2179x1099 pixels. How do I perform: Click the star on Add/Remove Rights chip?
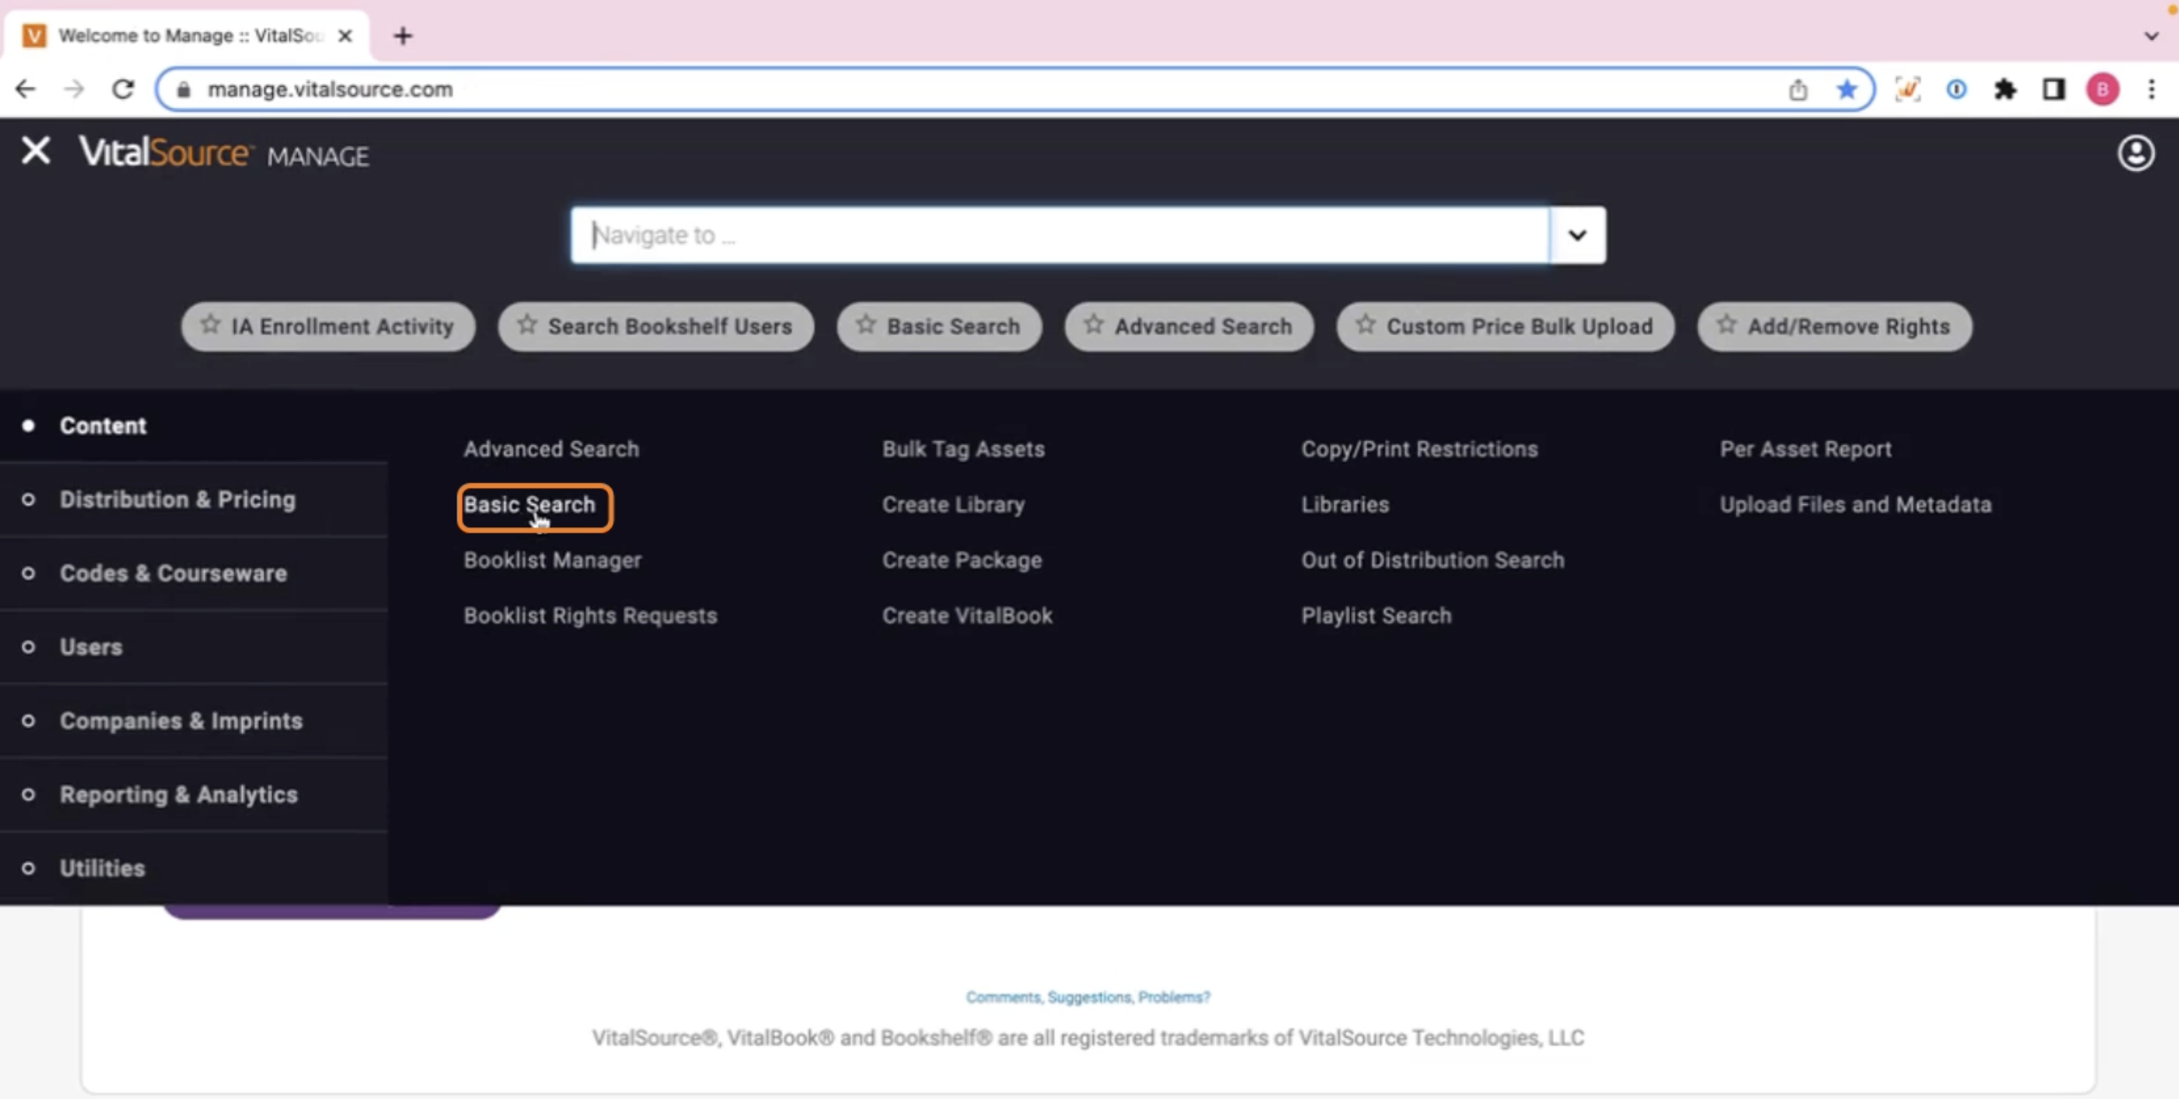[x=1726, y=325]
